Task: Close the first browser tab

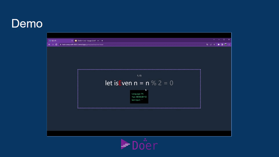Action: (72, 41)
